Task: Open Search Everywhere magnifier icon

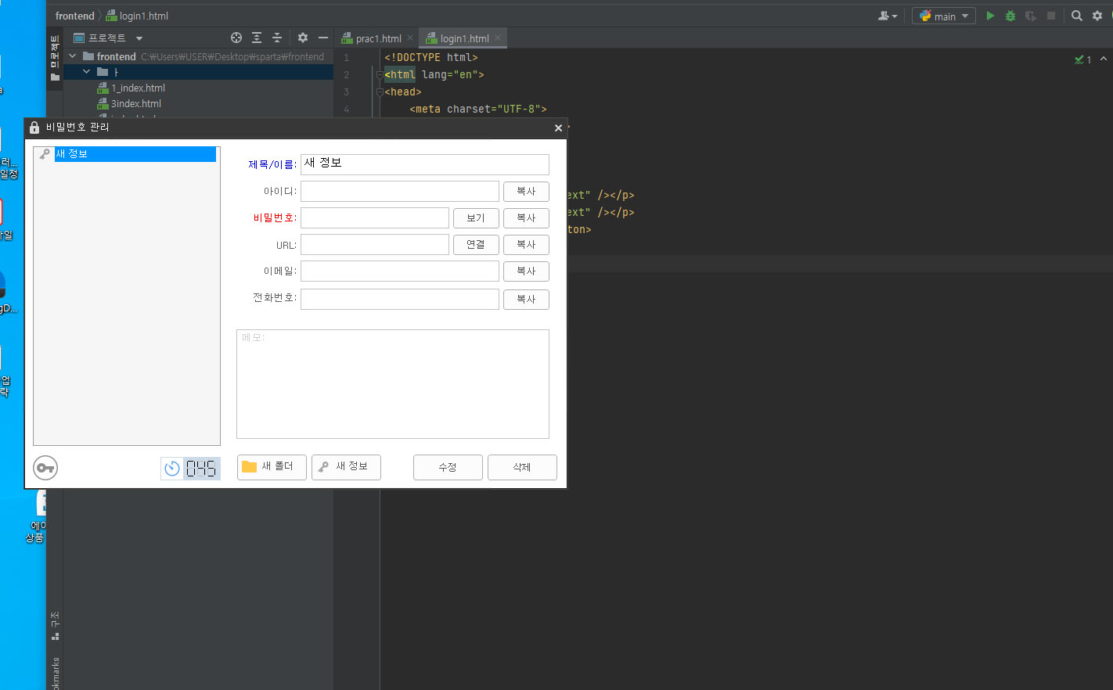Action: pos(1077,16)
